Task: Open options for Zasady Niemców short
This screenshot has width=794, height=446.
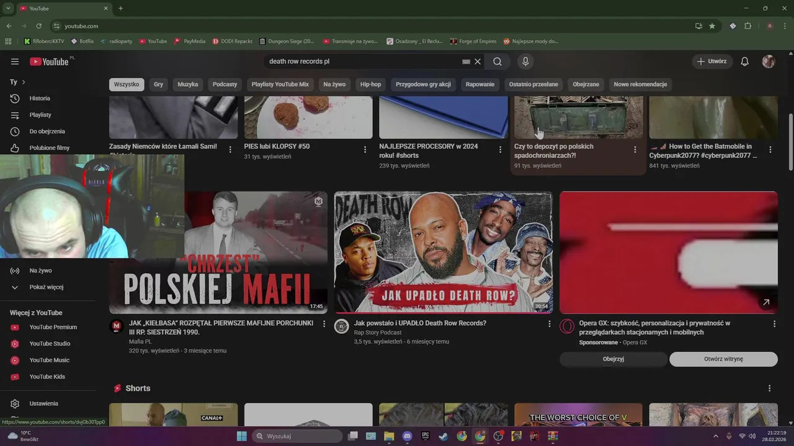Action: pyautogui.click(x=230, y=149)
